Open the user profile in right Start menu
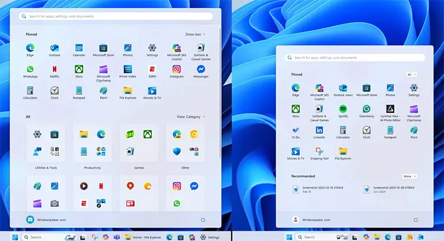 point(311,220)
